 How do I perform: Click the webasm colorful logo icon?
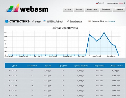coord(12,8)
